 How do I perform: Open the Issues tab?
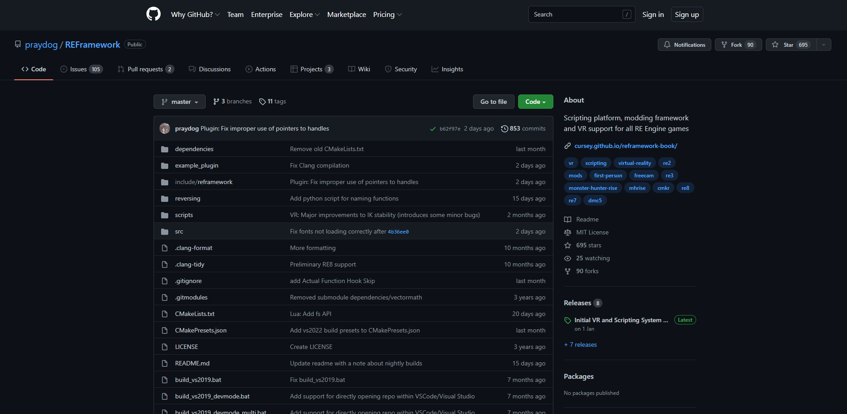[x=82, y=69]
